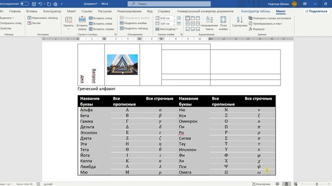The image size is (332, 186).
Task: Click Повторить строки заголовков
Action: 270,18
